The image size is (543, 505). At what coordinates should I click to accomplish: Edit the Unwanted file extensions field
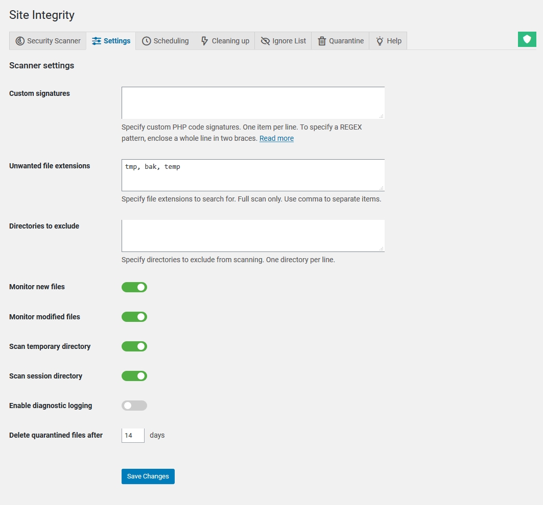tap(252, 174)
